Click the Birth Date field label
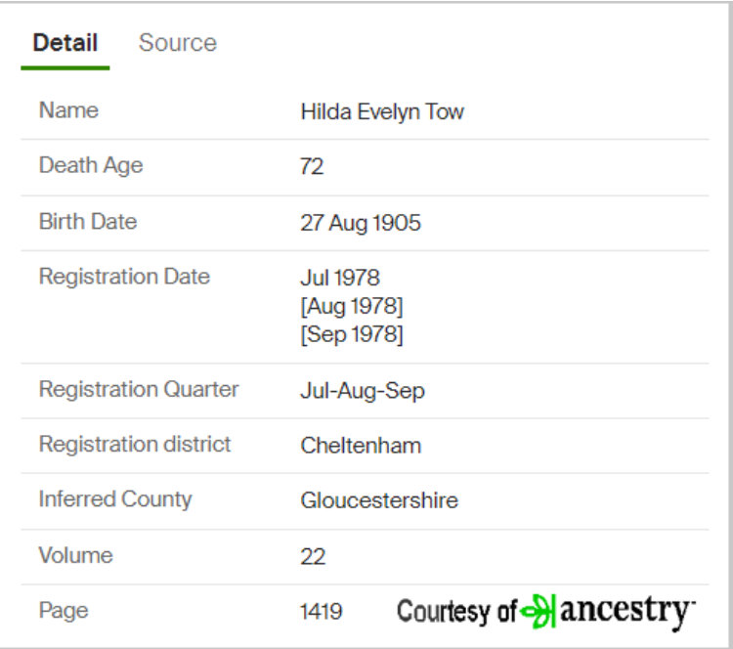Viewport: 733px width, 649px height. (87, 222)
